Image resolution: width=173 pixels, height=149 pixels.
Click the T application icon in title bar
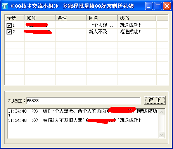tap(5, 6)
